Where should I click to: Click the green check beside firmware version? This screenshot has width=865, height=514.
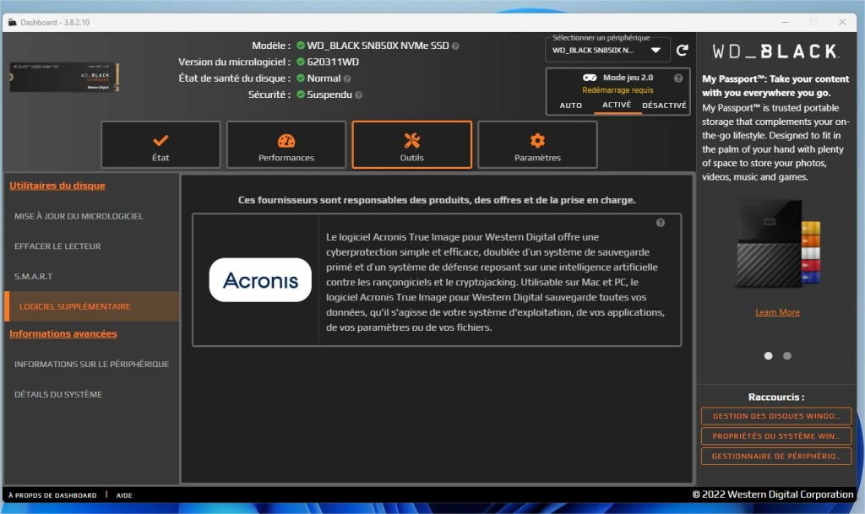(301, 62)
